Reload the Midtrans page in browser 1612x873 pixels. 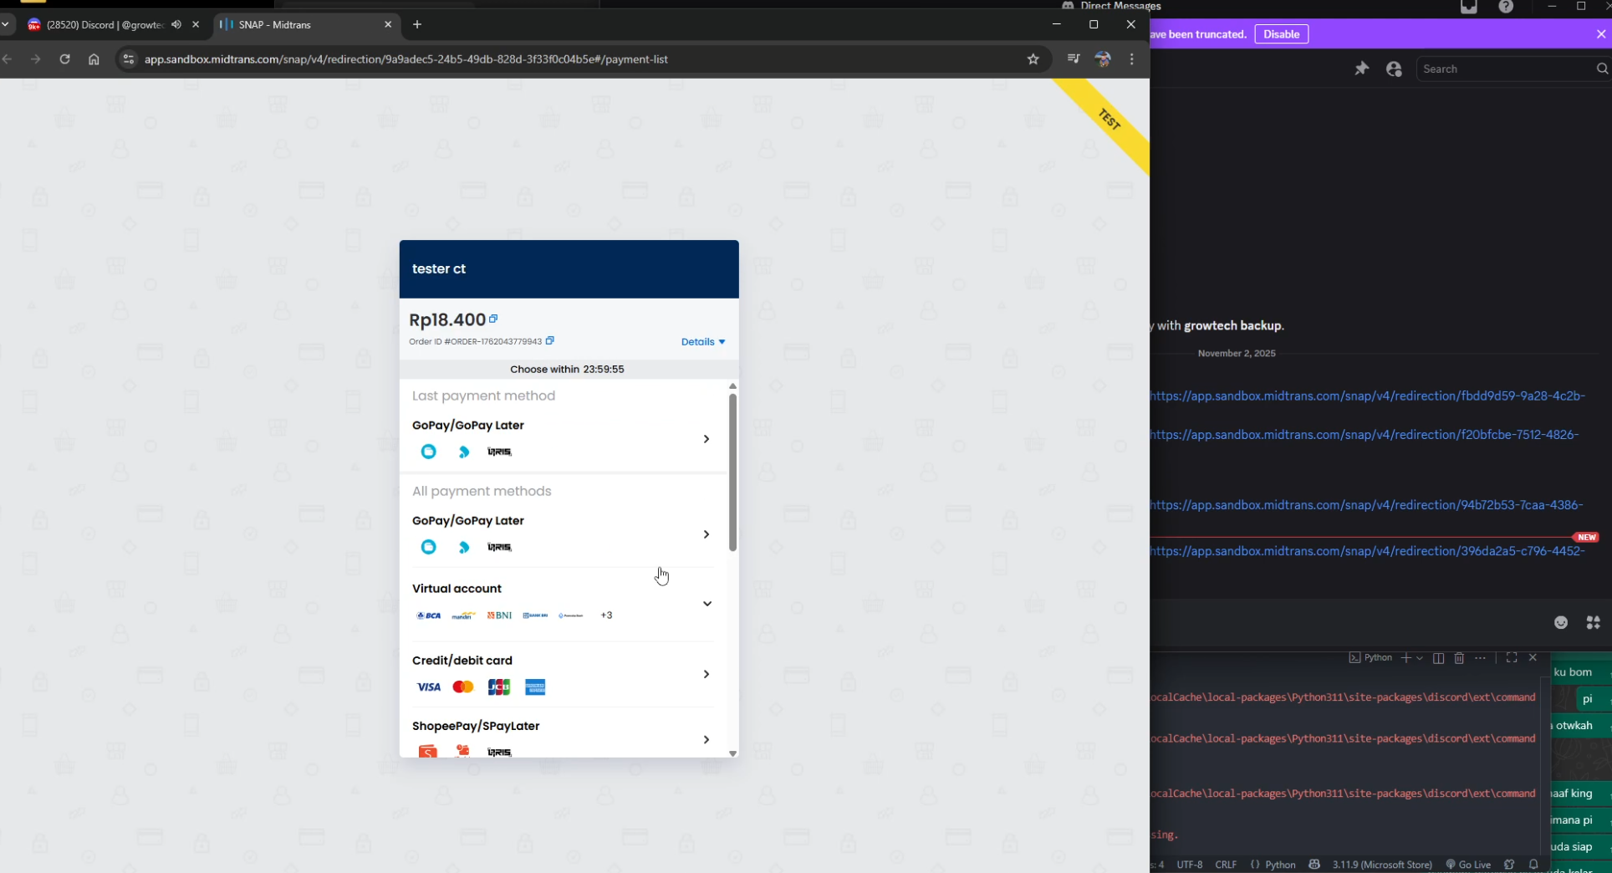[64, 59]
